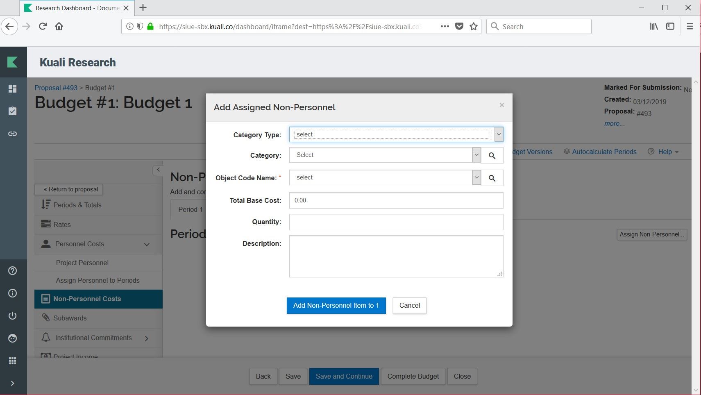Click the link chain icon in sidebar

point(13,134)
